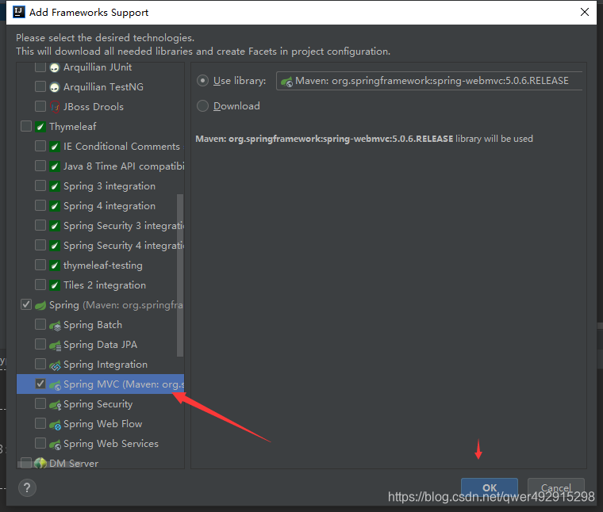Select the Spring Batch row label

(x=93, y=325)
